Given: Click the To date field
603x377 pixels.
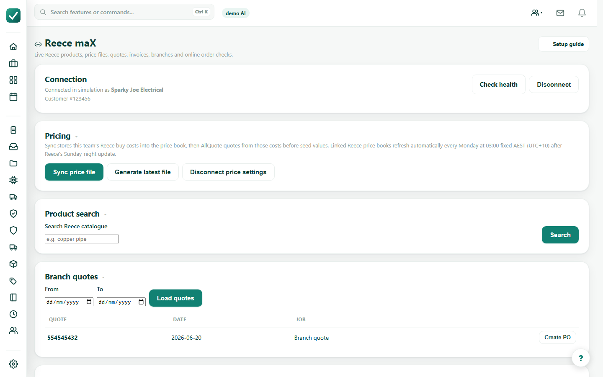Looking at the screenshot, I should click(x=121, y=302).
